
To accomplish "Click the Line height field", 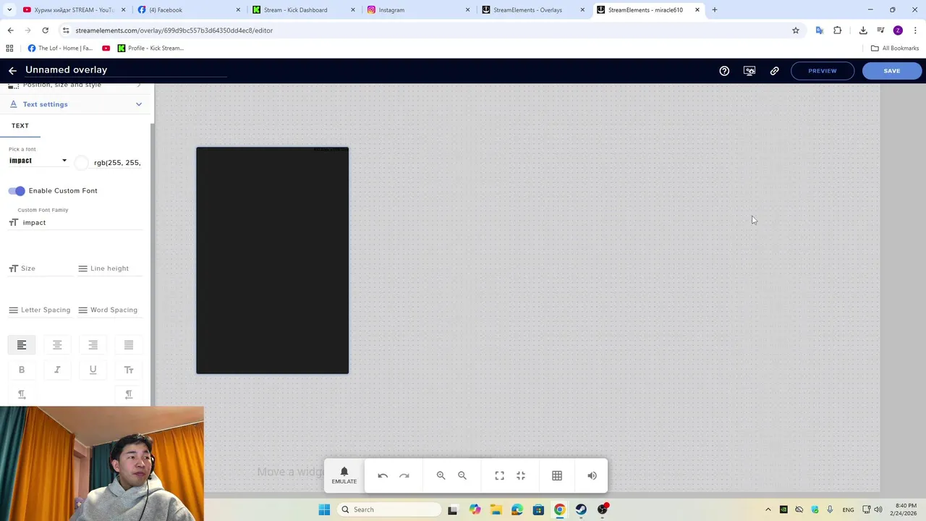I will [x=109, y=268].
